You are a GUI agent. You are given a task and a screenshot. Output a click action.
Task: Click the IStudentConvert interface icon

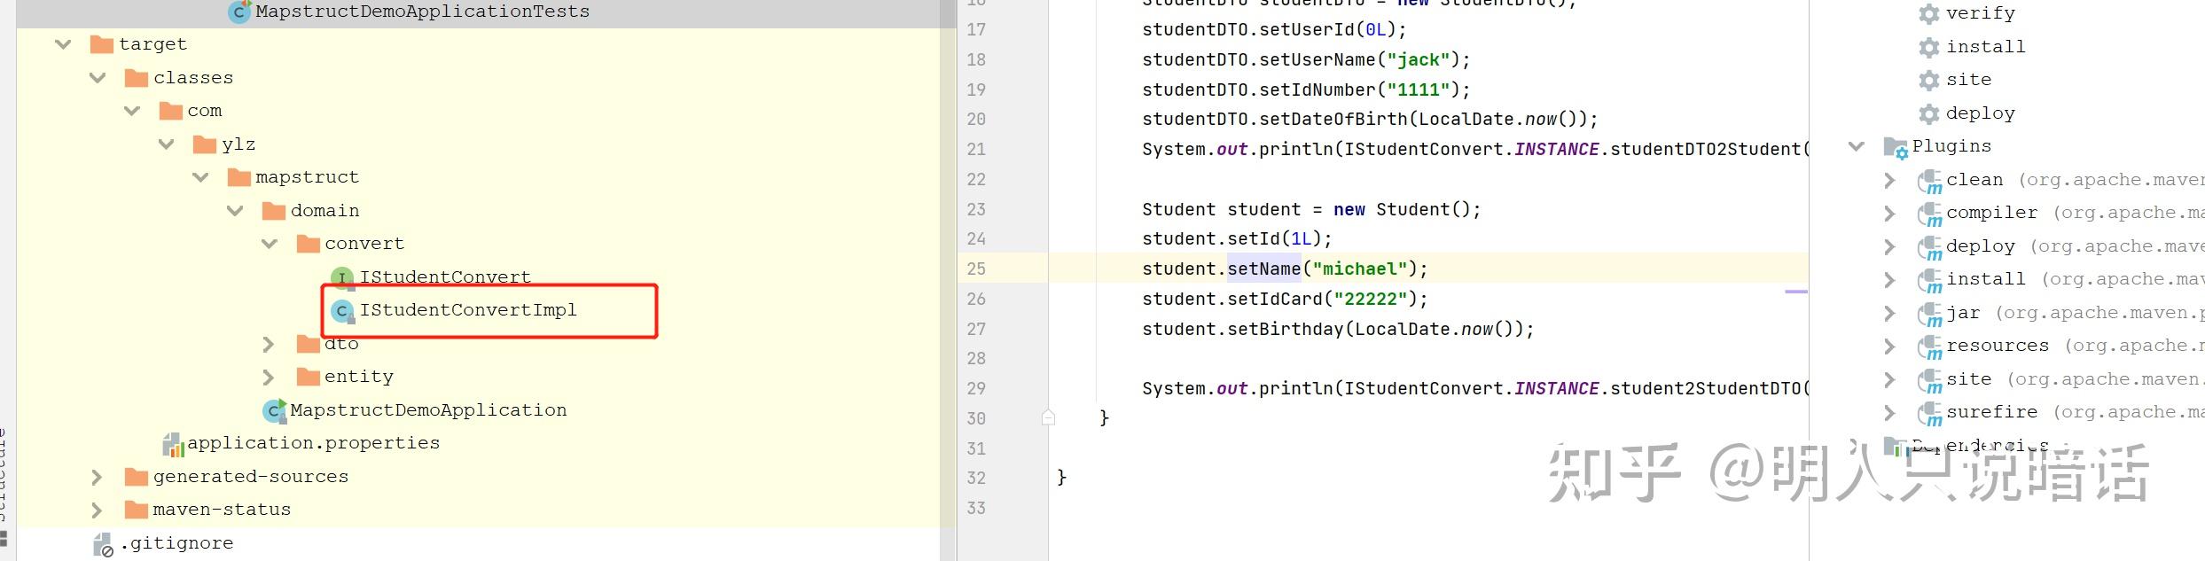(x=342, y=277)
